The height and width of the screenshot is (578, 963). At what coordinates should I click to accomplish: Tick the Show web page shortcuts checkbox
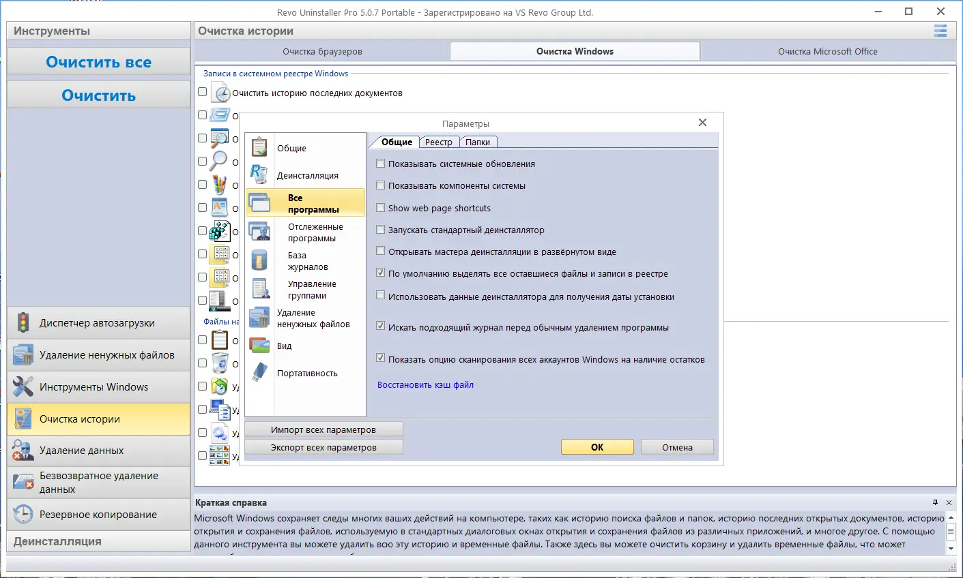(x=381, y=208)
